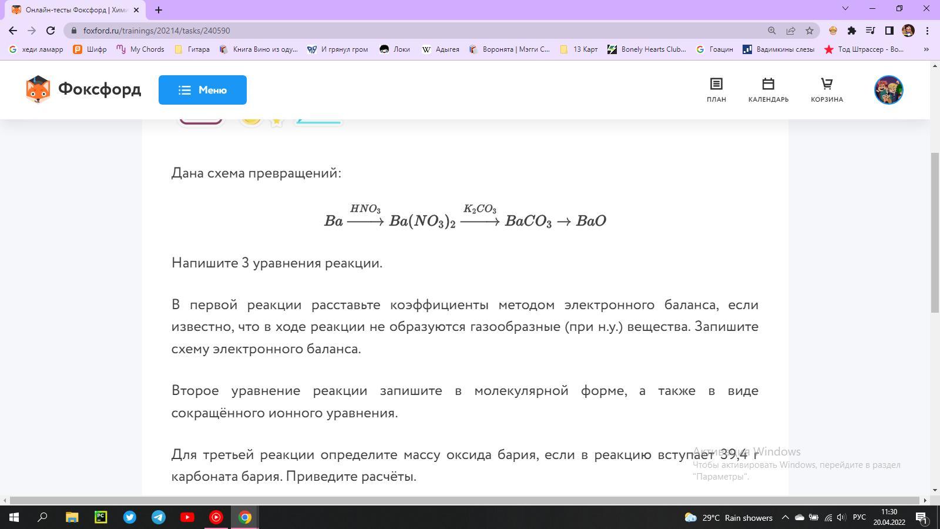
Task: Bookmark this page with star icon
Action: (x=810, y=31)
